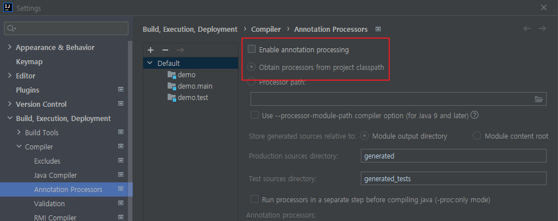
Task: Select Module content root radio button
Action: pyautogui.click(x=477, y=136)
